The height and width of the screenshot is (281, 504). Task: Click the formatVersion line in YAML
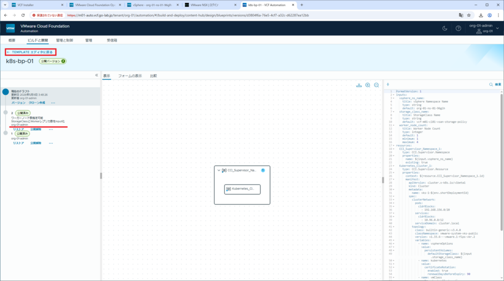point(409,91)
